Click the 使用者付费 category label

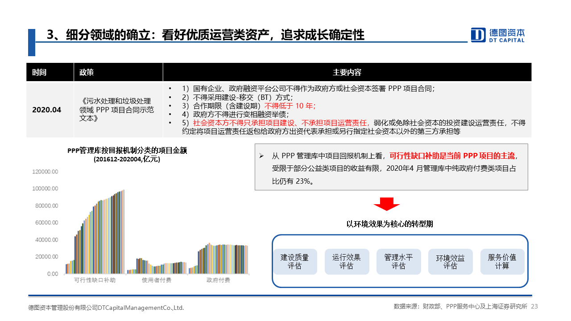(x=157, y=280)
